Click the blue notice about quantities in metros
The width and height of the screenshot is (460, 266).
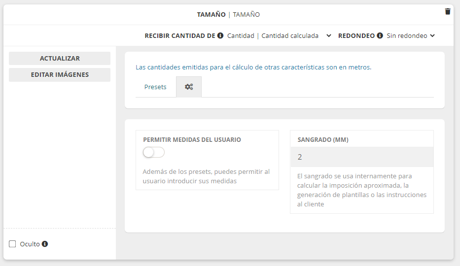coord(253,67)
